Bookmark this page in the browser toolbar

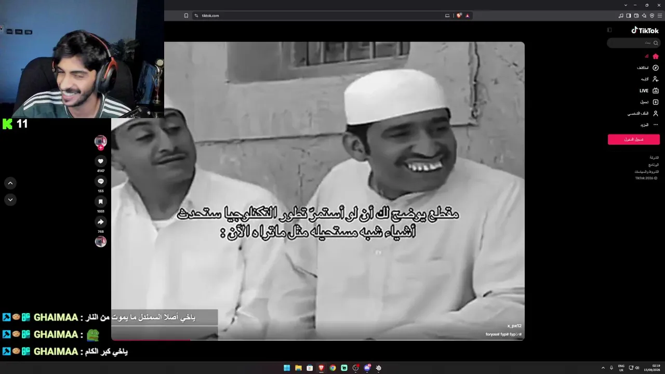pyautogui.click(x=186, y=16)
